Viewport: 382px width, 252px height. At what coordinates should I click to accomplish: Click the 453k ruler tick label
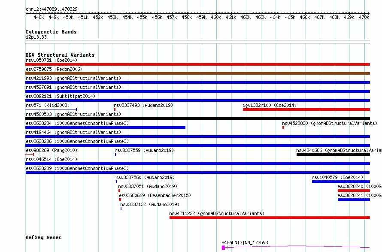[112, 17]
